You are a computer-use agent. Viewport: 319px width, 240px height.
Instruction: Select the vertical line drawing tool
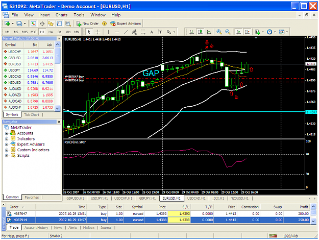click(108, 32)
